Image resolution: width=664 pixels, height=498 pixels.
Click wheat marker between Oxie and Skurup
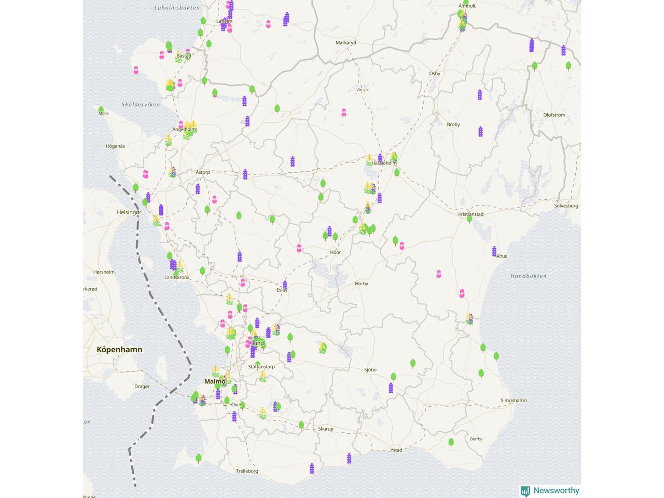click(x=263, y=413)
